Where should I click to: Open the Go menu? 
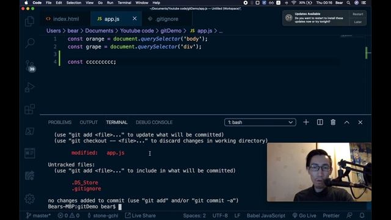[x=100, y=2]
